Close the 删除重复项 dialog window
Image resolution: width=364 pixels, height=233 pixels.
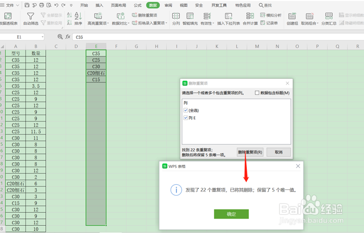pyautogui.click(x=287, y=83)
